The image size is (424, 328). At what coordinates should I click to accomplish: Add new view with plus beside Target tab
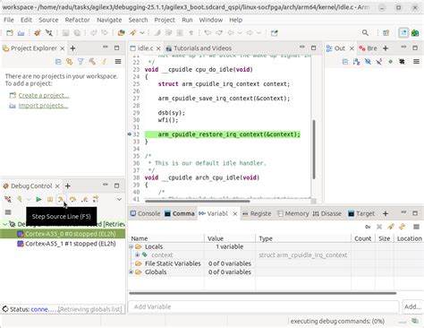pos(386,213)
